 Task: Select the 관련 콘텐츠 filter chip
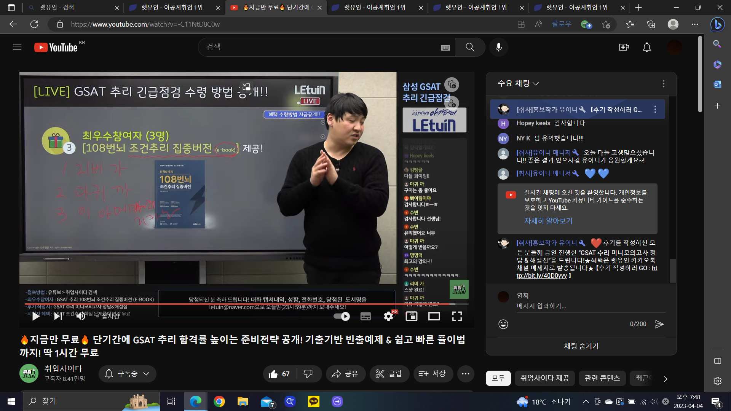point(602,378)
